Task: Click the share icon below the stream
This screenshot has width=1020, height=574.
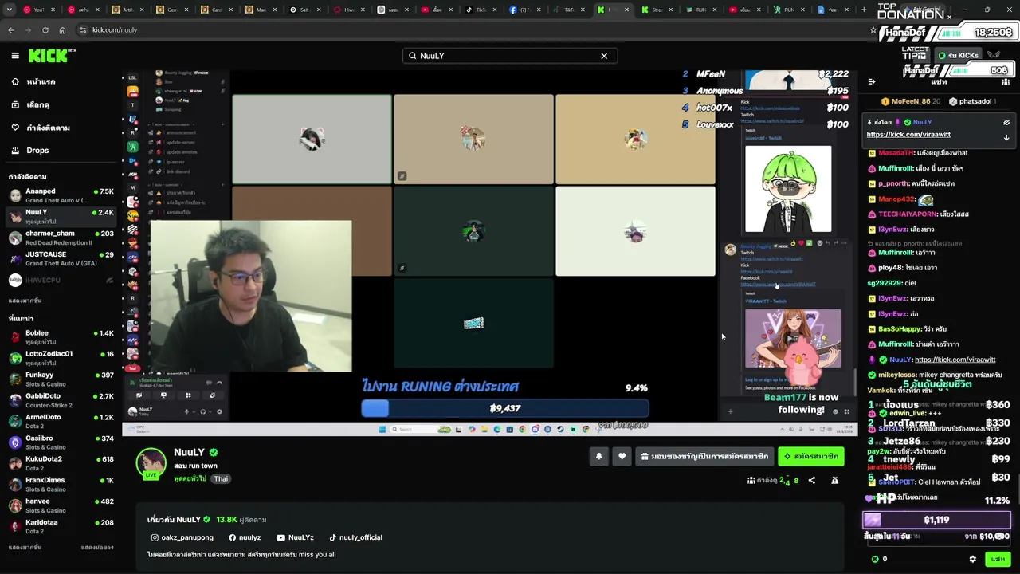Action: (812, 481)
